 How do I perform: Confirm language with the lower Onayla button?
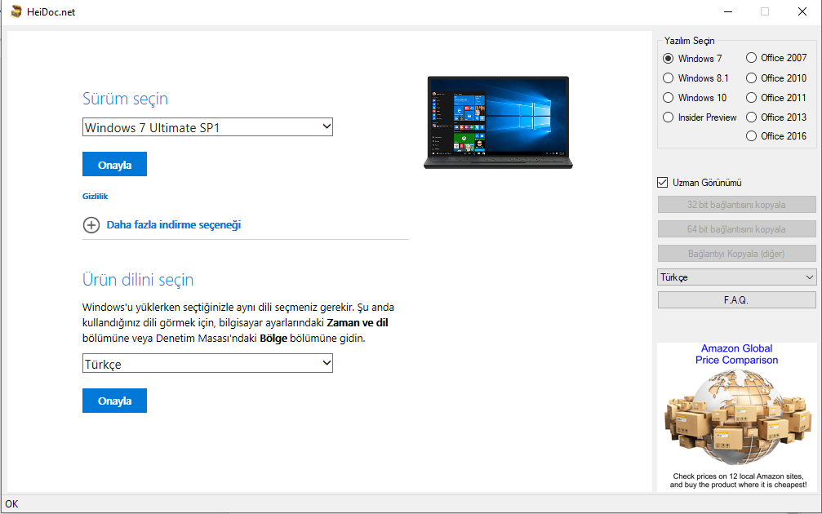(114, 401)
